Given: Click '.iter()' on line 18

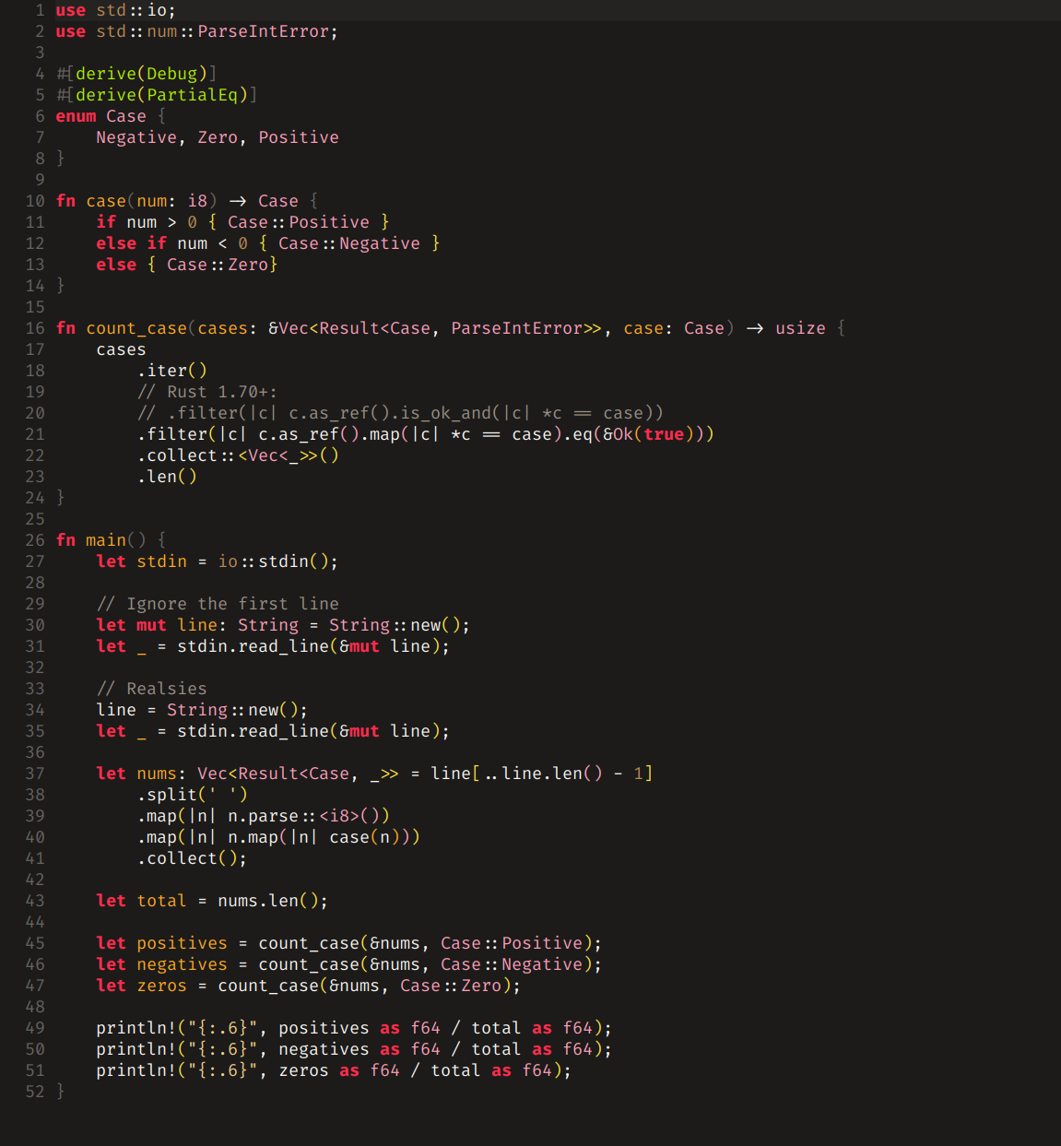Looking at the screenshot, I should 172,371.
